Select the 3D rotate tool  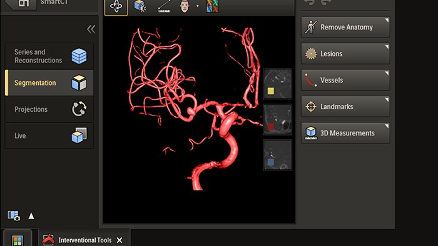[x=116, y=6]
